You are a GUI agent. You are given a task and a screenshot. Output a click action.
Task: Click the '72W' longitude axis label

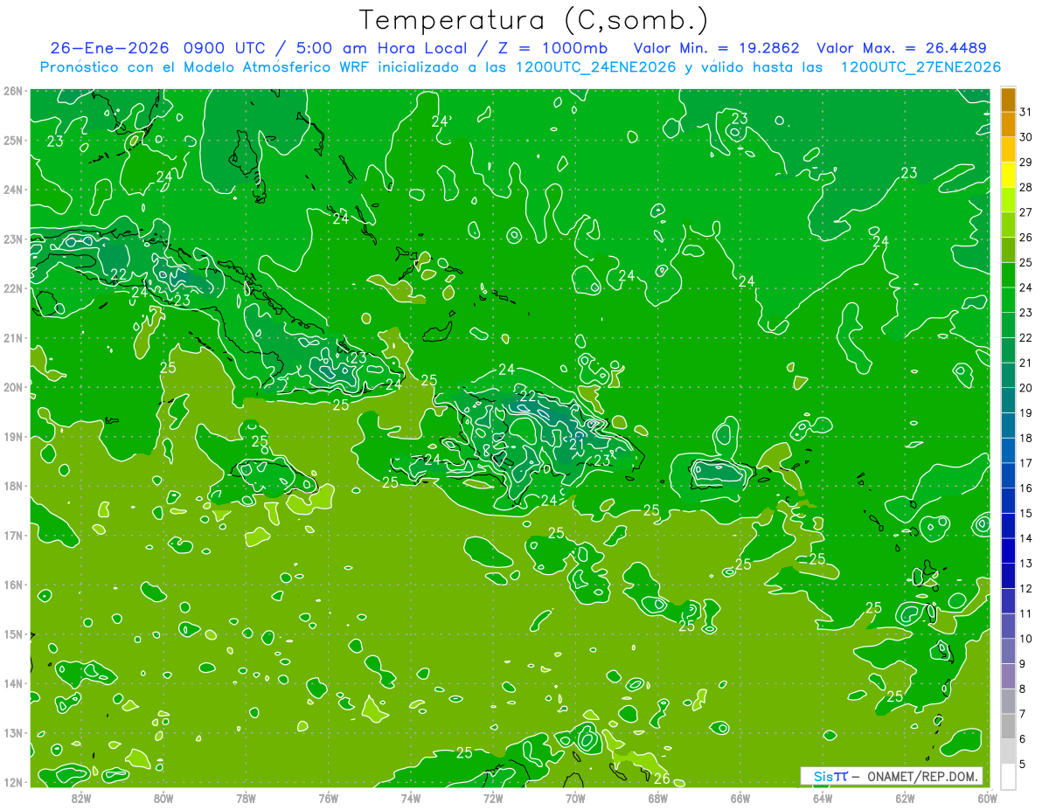pos(493,797)
